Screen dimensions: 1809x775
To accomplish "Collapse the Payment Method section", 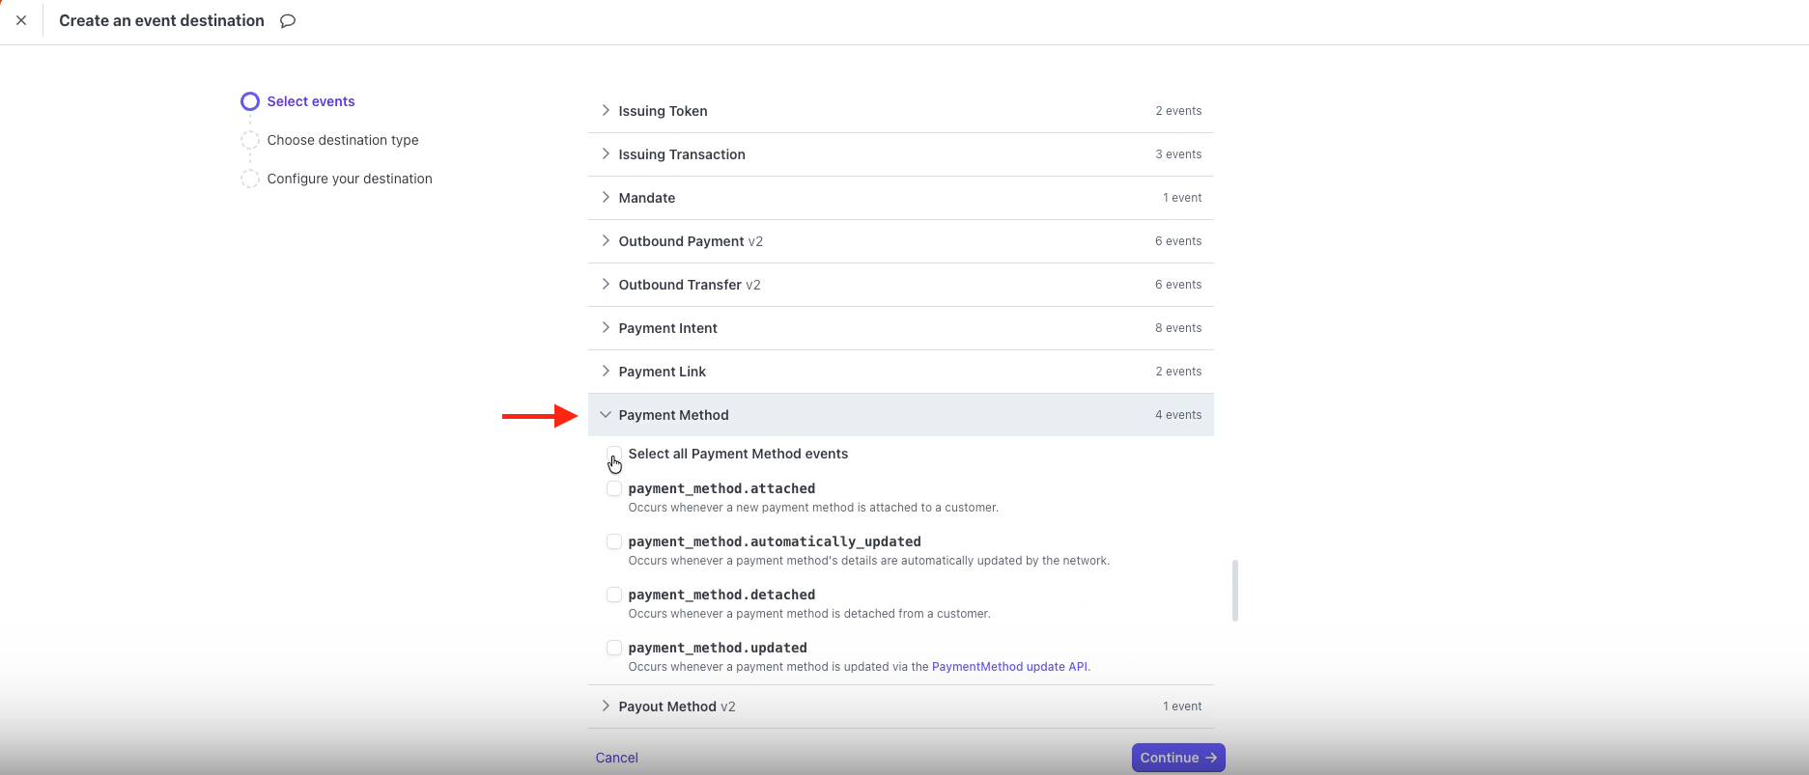I will (606, 415).
